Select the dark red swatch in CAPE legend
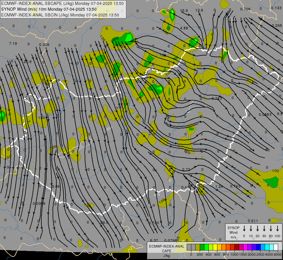 [237, 247]
